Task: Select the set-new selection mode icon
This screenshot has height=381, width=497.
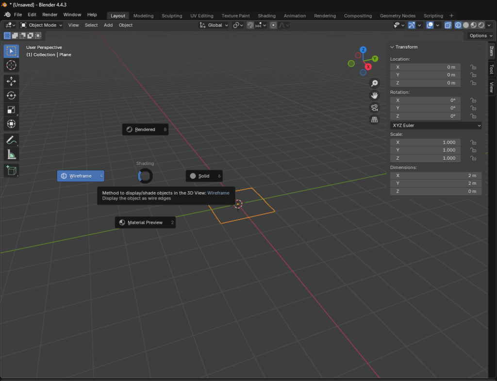Action: click(7, 35)
